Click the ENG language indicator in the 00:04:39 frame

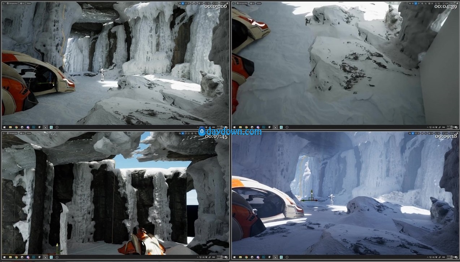coord(444,127)
